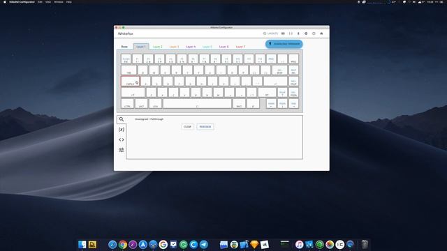Click the WhiteFox keyboard name

126,33
